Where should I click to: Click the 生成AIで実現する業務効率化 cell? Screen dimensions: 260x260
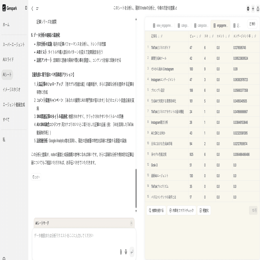(169, 101)
